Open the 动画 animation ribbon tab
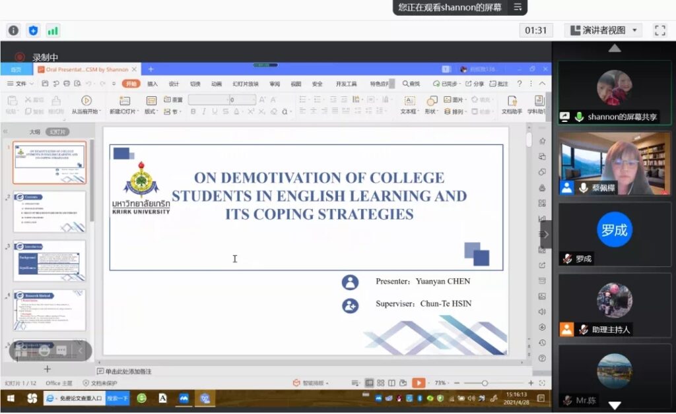The height and width of the screenshot is (414, 676). pos(217,84)
